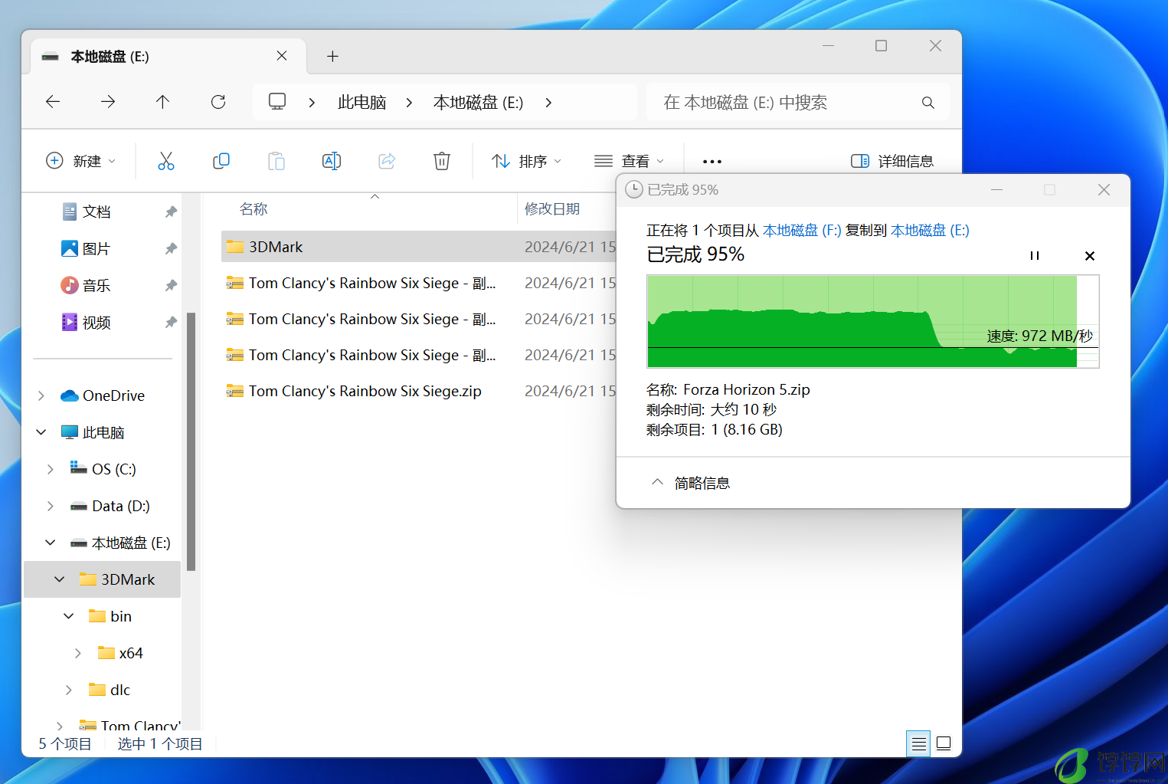Image resolution: width=1168 pixels, height=784 pixels.
Task: Click 本地磁盘 (E:) destination link in copy dialog
Action: click(x=930, y=231)
